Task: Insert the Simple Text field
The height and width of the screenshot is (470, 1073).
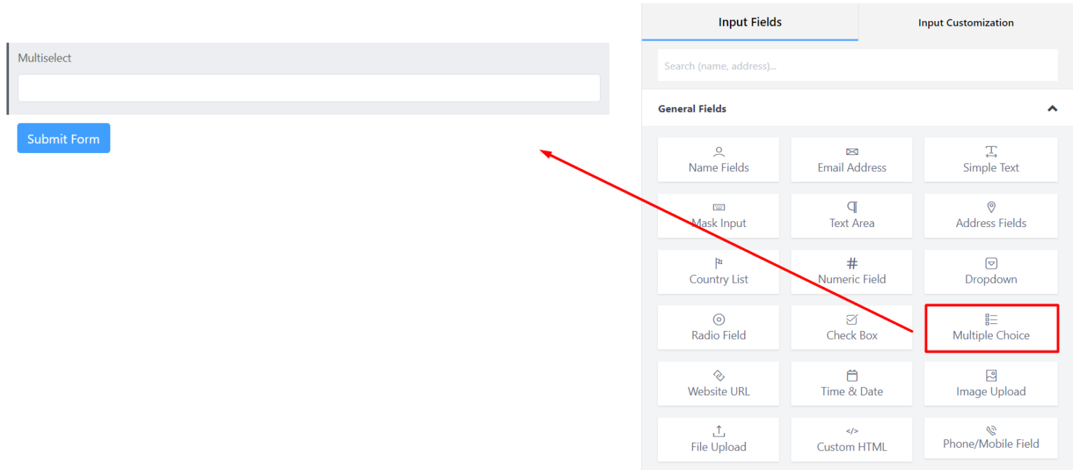Action: 991,160
